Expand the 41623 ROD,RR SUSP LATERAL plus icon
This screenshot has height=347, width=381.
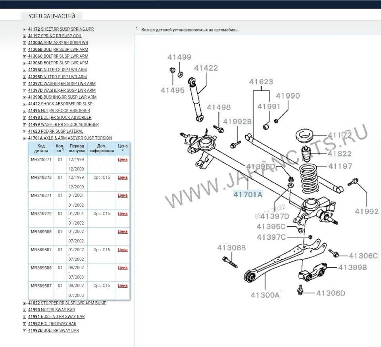[x=25, y=132]
